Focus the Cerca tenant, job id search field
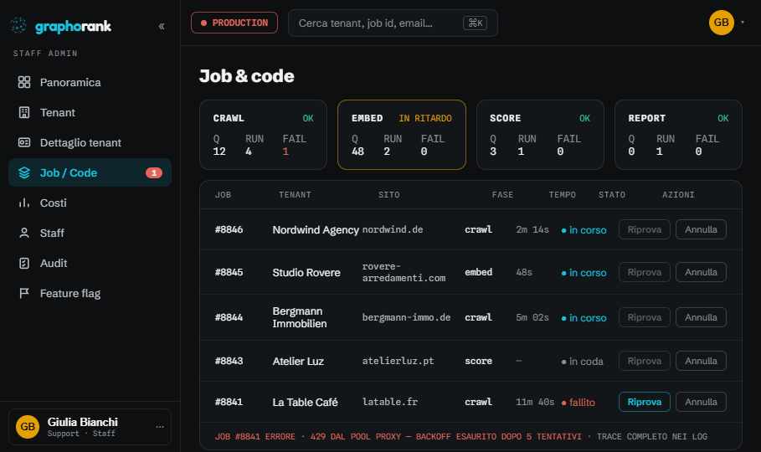 393,23
